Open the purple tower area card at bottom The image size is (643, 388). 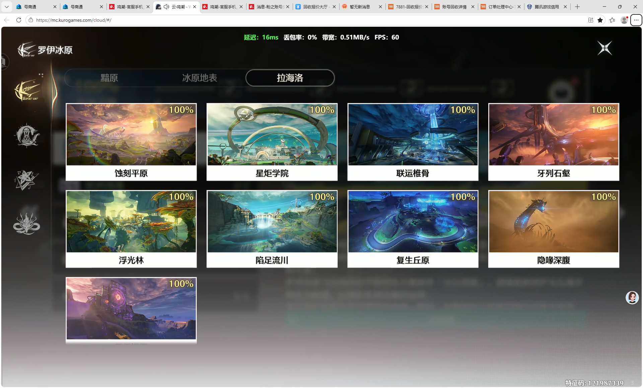(x=131, y=310)
